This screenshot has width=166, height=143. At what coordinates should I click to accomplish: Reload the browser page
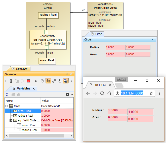pos(102,93)
